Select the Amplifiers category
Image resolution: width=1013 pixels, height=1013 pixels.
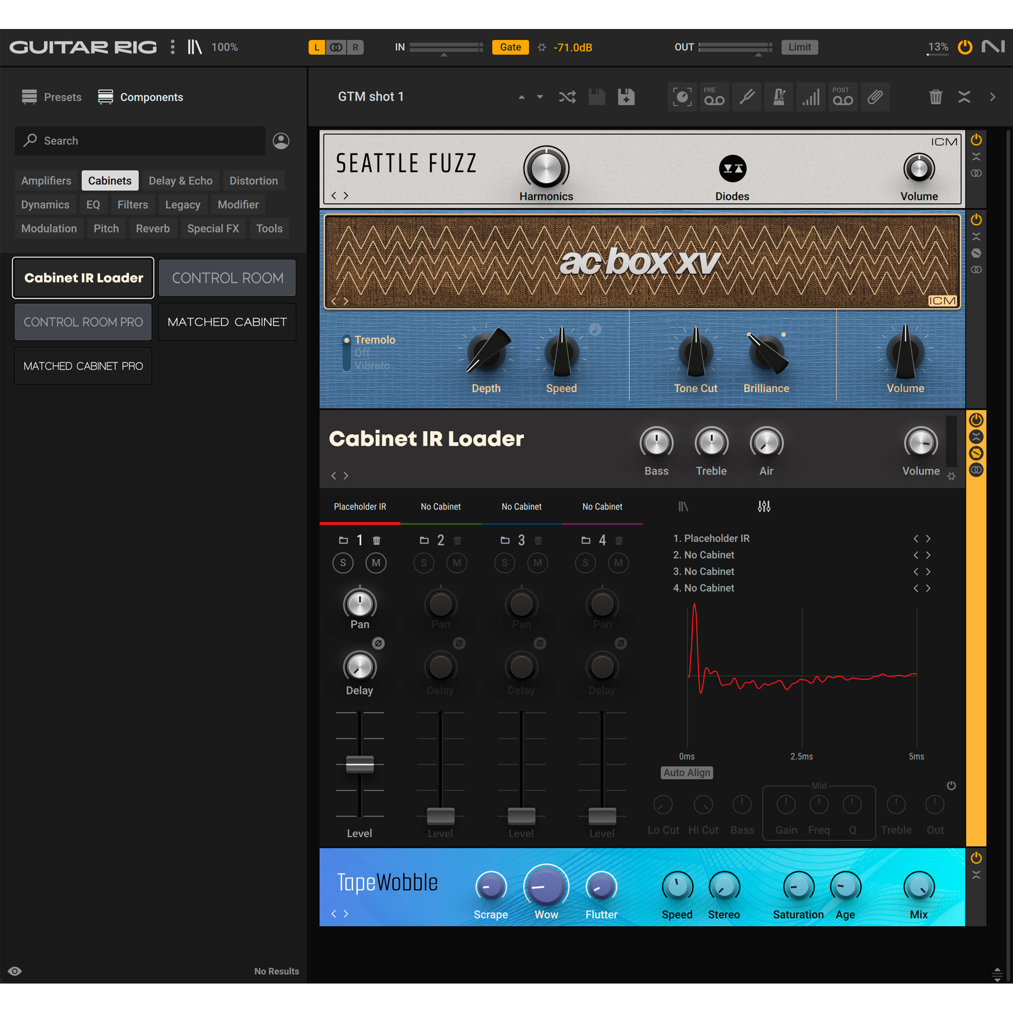46,180
